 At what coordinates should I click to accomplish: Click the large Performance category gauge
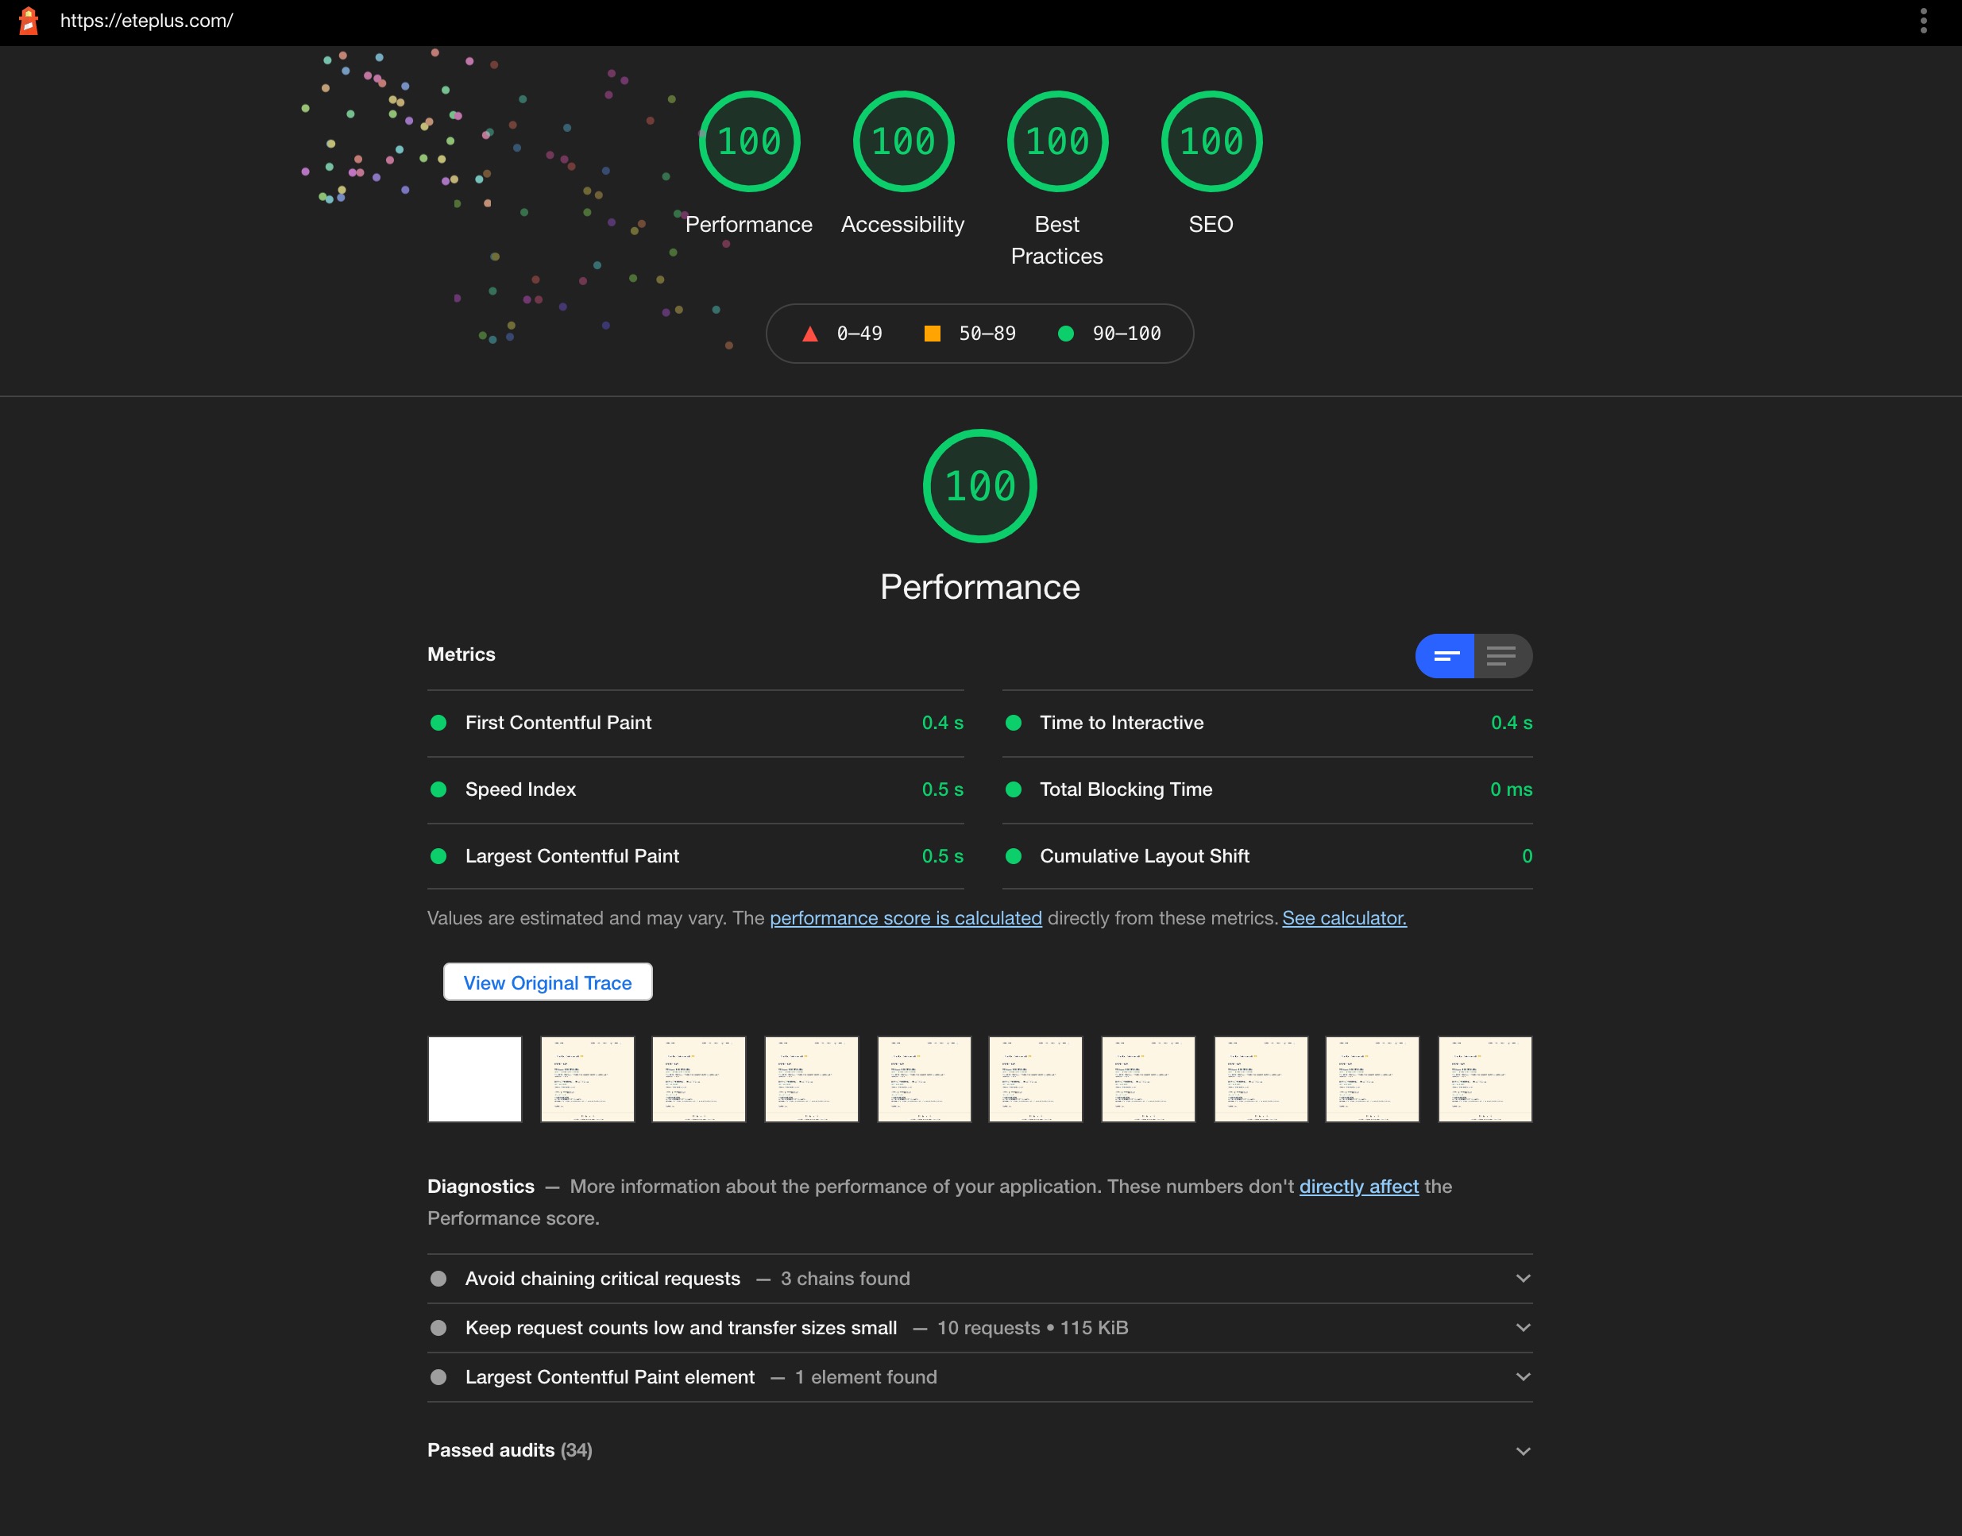(x=980, y=487)
